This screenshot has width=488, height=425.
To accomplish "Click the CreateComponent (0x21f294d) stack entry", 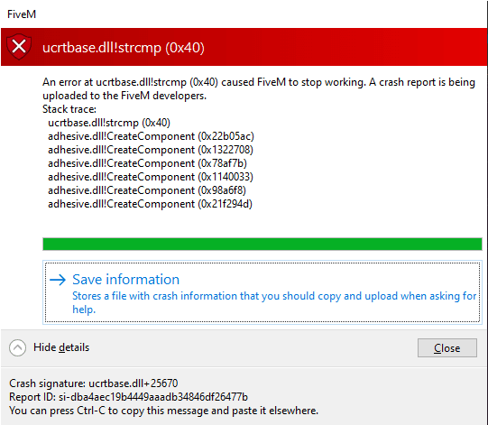I will tap(150, 204).
